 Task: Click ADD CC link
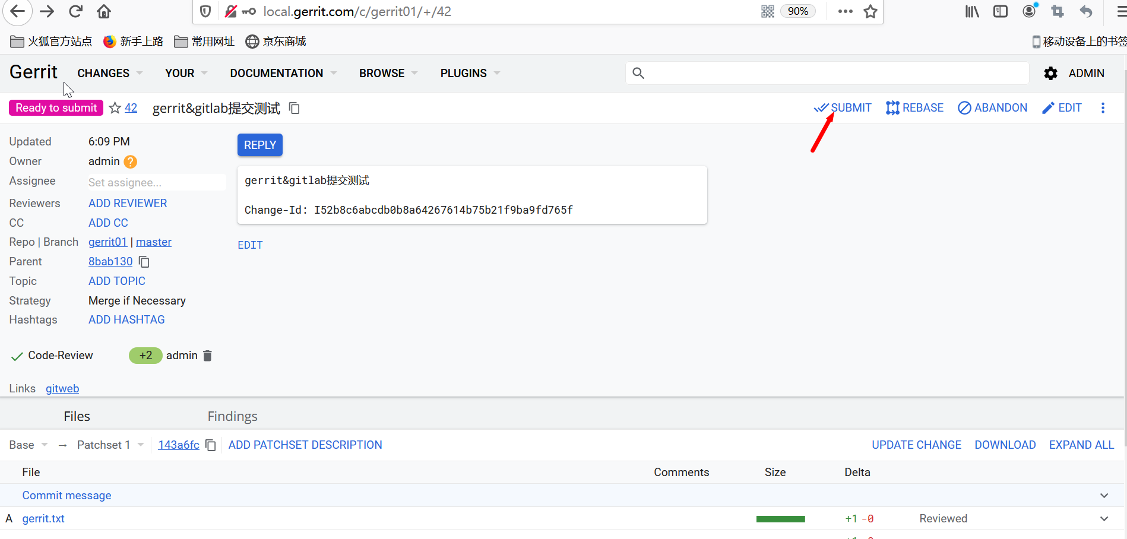108,223
